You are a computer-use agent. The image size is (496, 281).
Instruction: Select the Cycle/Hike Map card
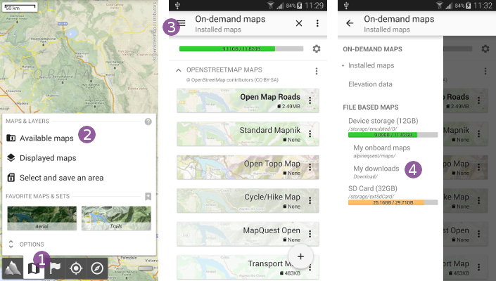[248, 200]
